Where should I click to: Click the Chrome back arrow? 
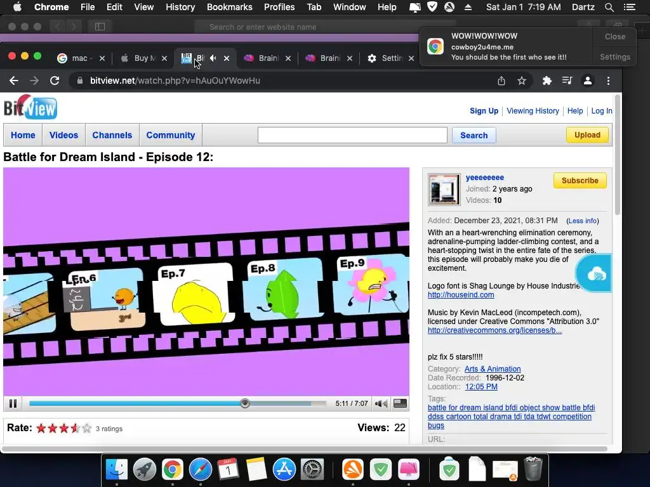coord(14,81)
